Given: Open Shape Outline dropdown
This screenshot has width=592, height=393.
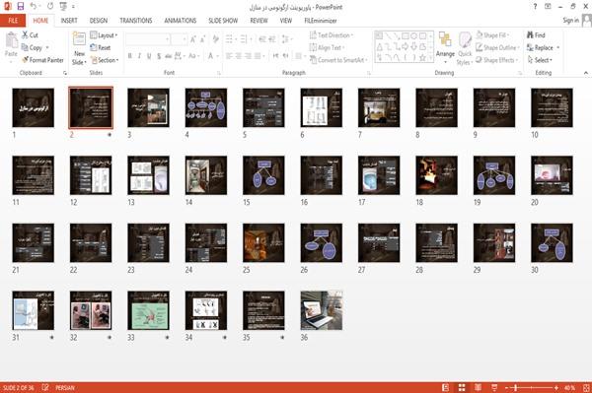Looking at the screenshot, I should [x=497, y=47].
